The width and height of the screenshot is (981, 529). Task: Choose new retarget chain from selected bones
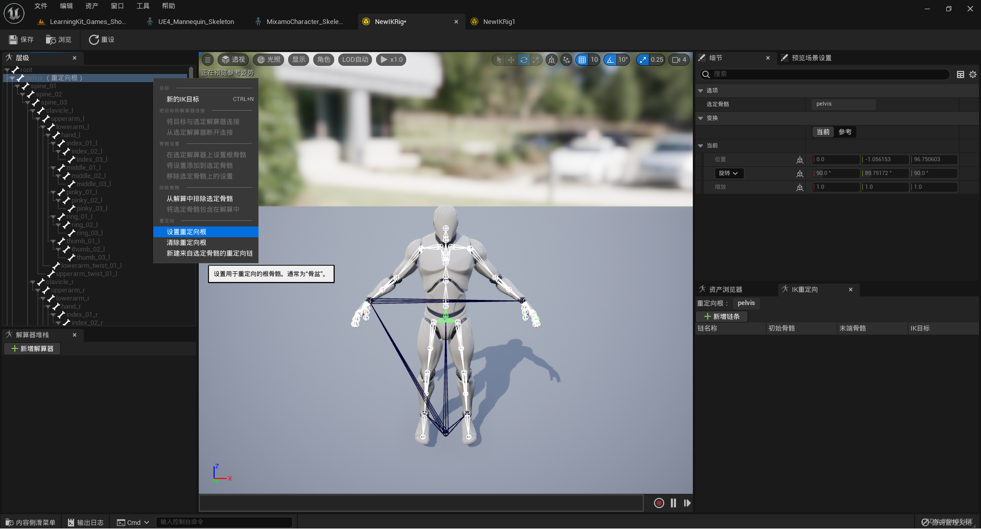coord(206,253)
